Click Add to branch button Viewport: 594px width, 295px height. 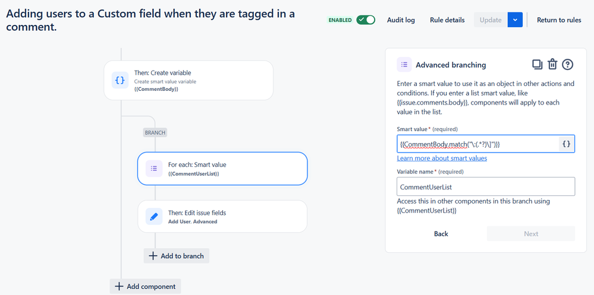(x=177, y=256)
